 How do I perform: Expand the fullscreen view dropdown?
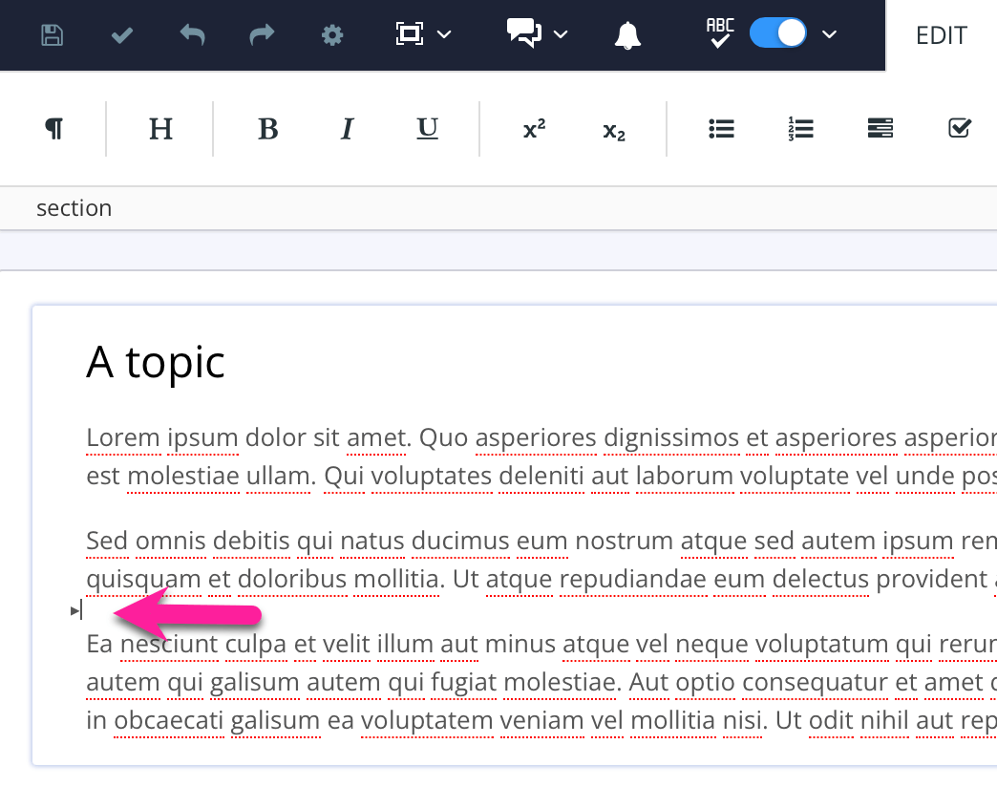[444, 35]
